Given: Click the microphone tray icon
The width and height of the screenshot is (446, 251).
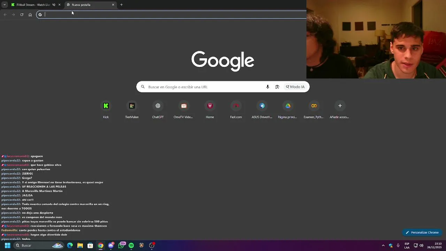Looking at the screenshot, I should pyautogui.click(x=398, y=245).
